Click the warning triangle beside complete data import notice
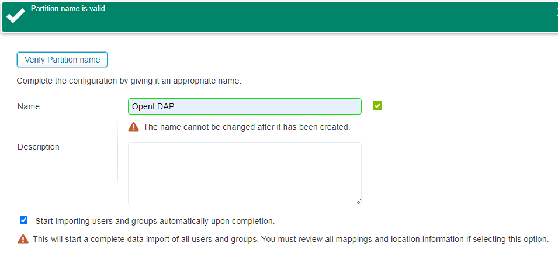The image size is (558, 256). 23,239
